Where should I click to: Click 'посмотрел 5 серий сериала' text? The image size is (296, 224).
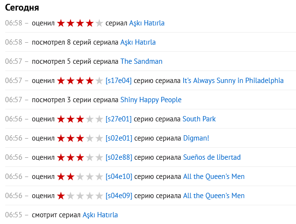pos(75,61)
